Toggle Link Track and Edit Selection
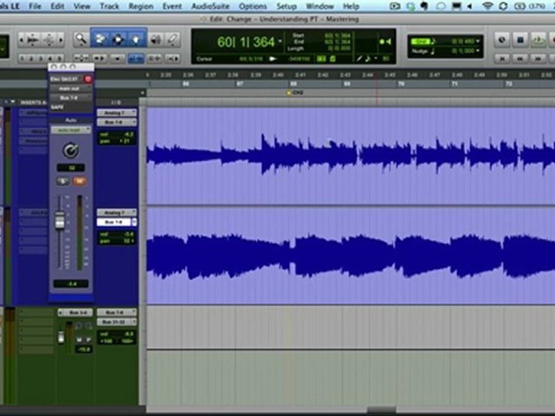 pos(154,58)
